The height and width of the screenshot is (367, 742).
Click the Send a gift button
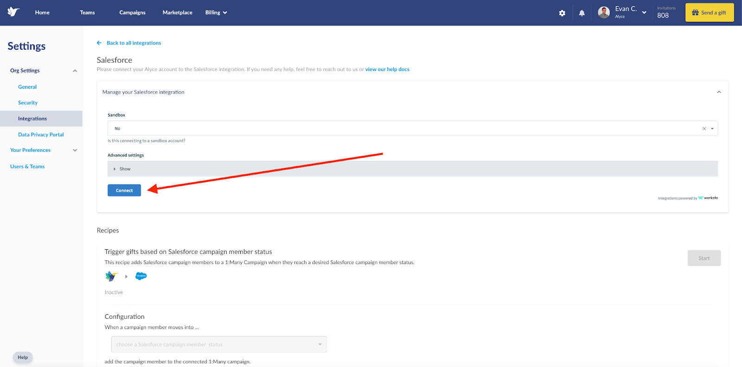710,13
